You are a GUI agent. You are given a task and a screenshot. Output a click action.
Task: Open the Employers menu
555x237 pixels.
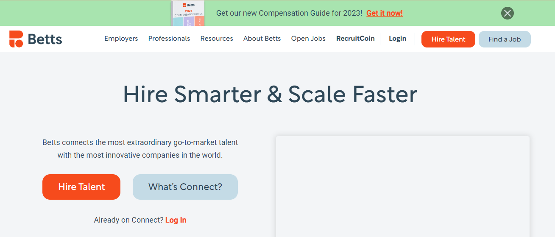pyautogui.click(x=121, y=39)
